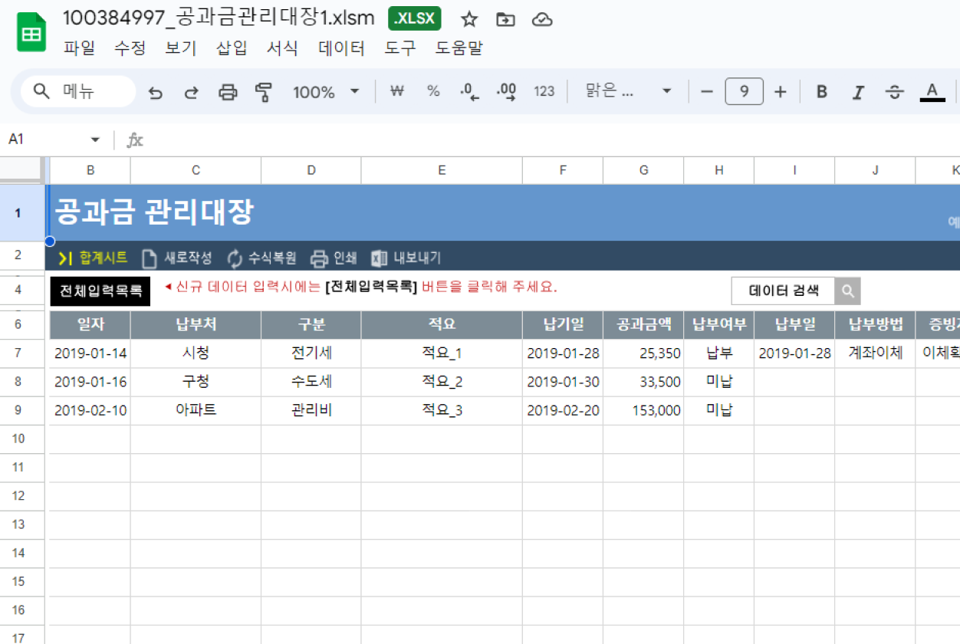Open the 도움말 menu
This screenshot has height=644, width=960.
[x=459, y=48]
